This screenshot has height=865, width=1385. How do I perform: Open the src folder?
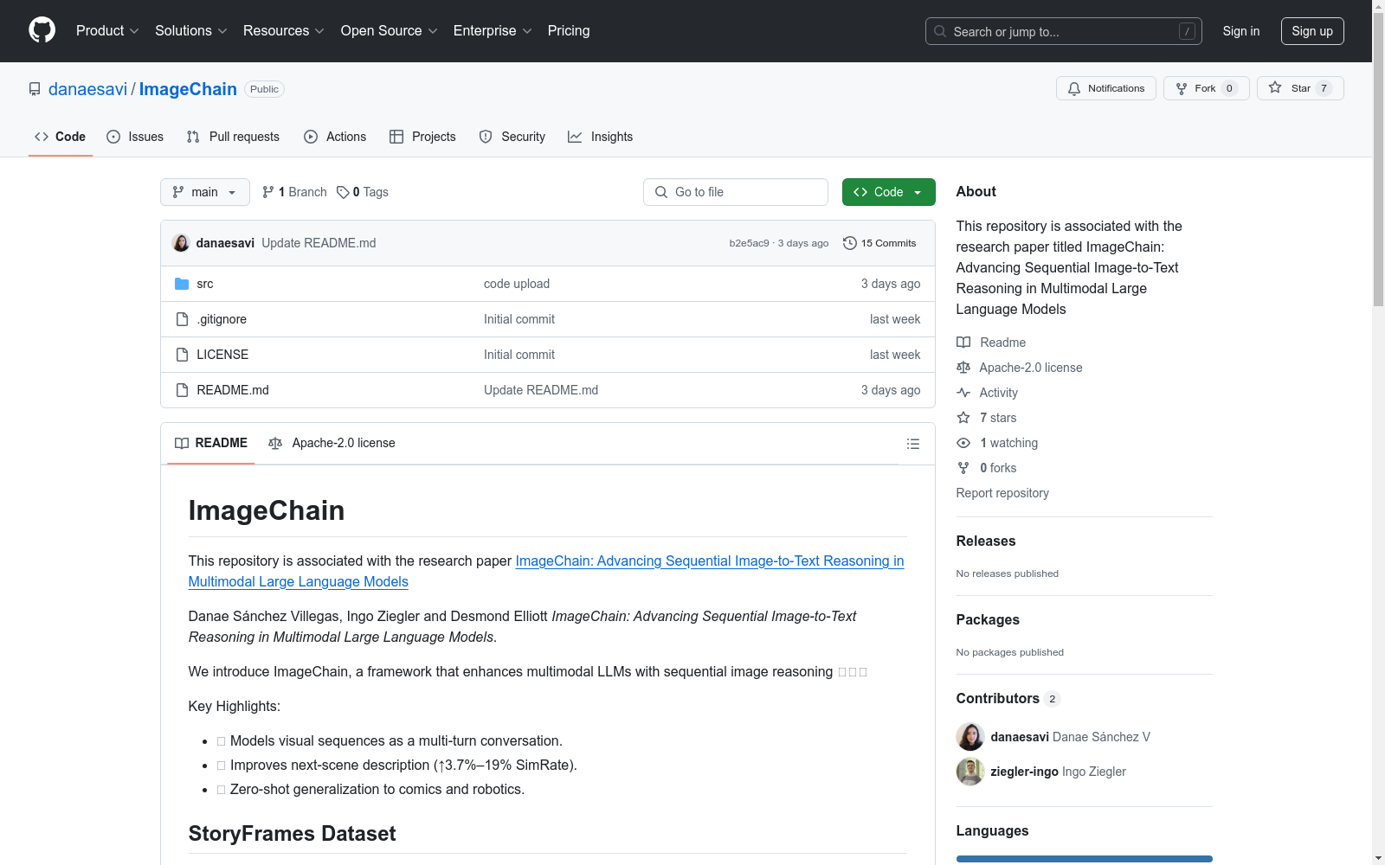point(205,284)
